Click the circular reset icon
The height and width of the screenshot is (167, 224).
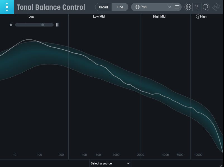point(205,7)
